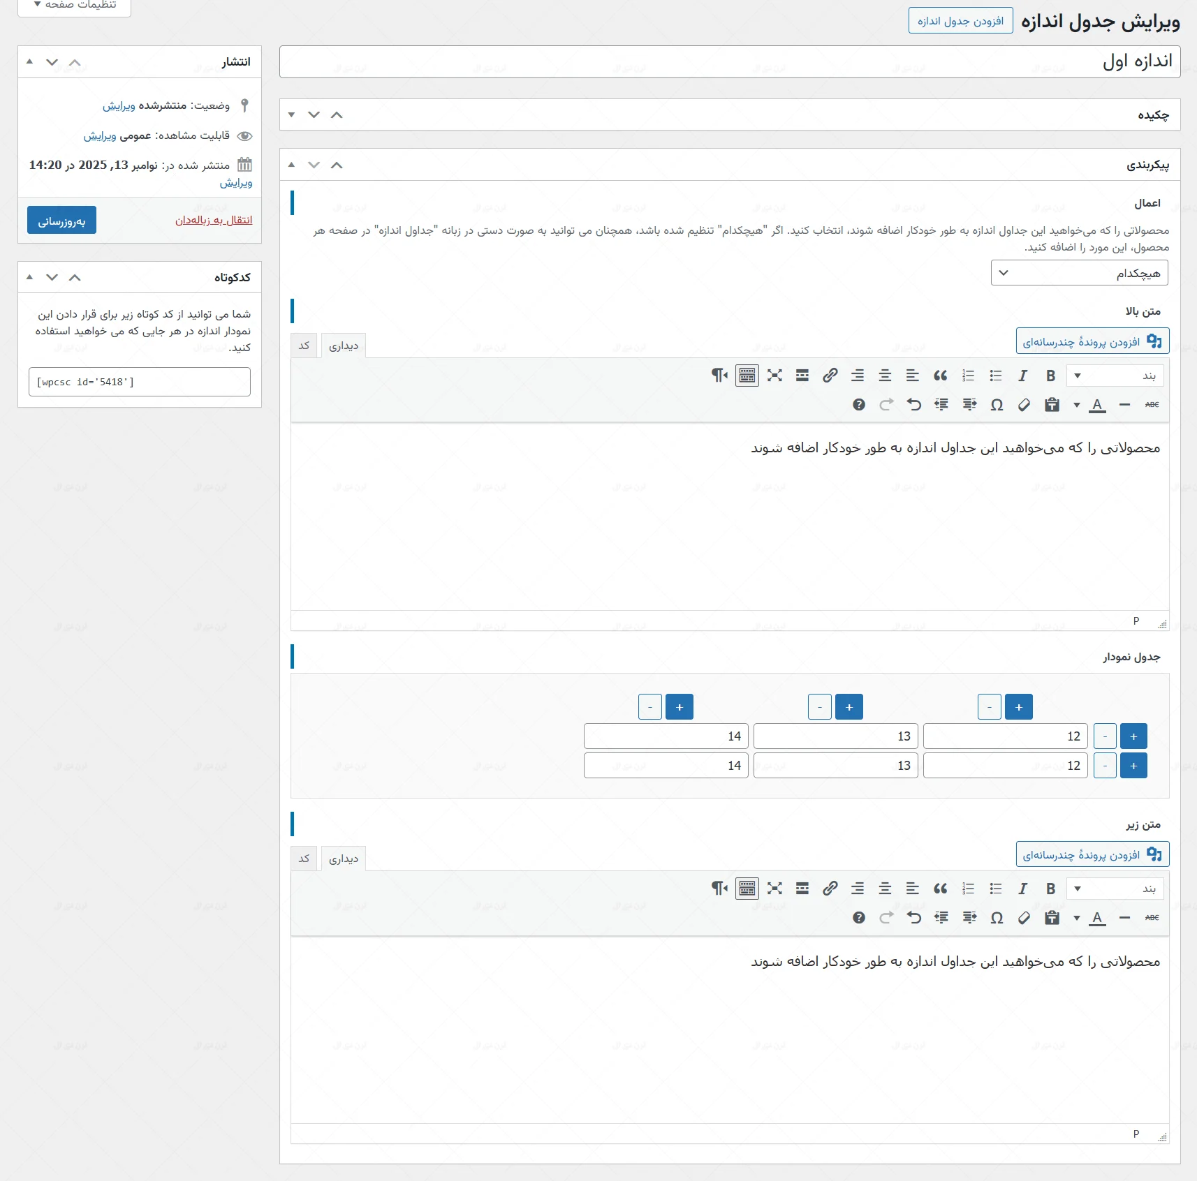Image resolution: width=1197 pixels, height=1181 pixels.
Task: Click the انتقال به زباله‌دان trash link
Action: point(214,221)
